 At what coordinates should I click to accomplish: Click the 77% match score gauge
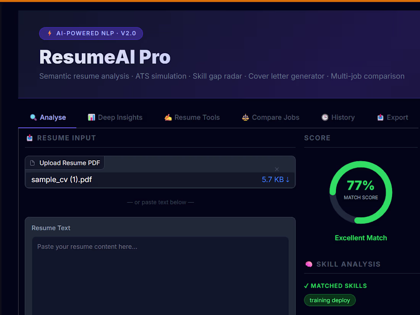361,192
